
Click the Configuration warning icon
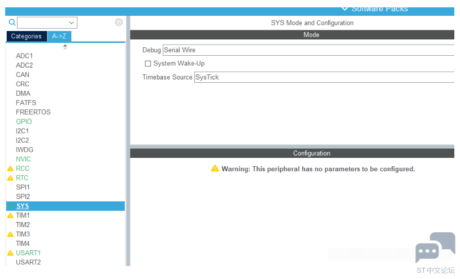click(x=215, y=169)
